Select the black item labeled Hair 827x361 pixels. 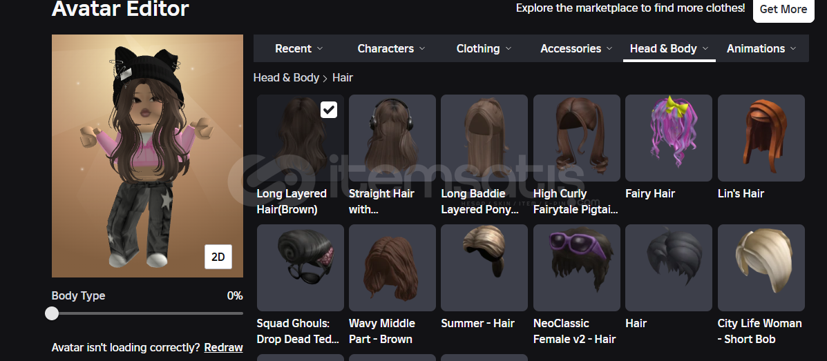pos(669,268)
